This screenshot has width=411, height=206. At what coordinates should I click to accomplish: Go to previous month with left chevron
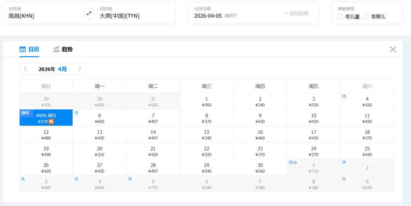tap(25, 69)
